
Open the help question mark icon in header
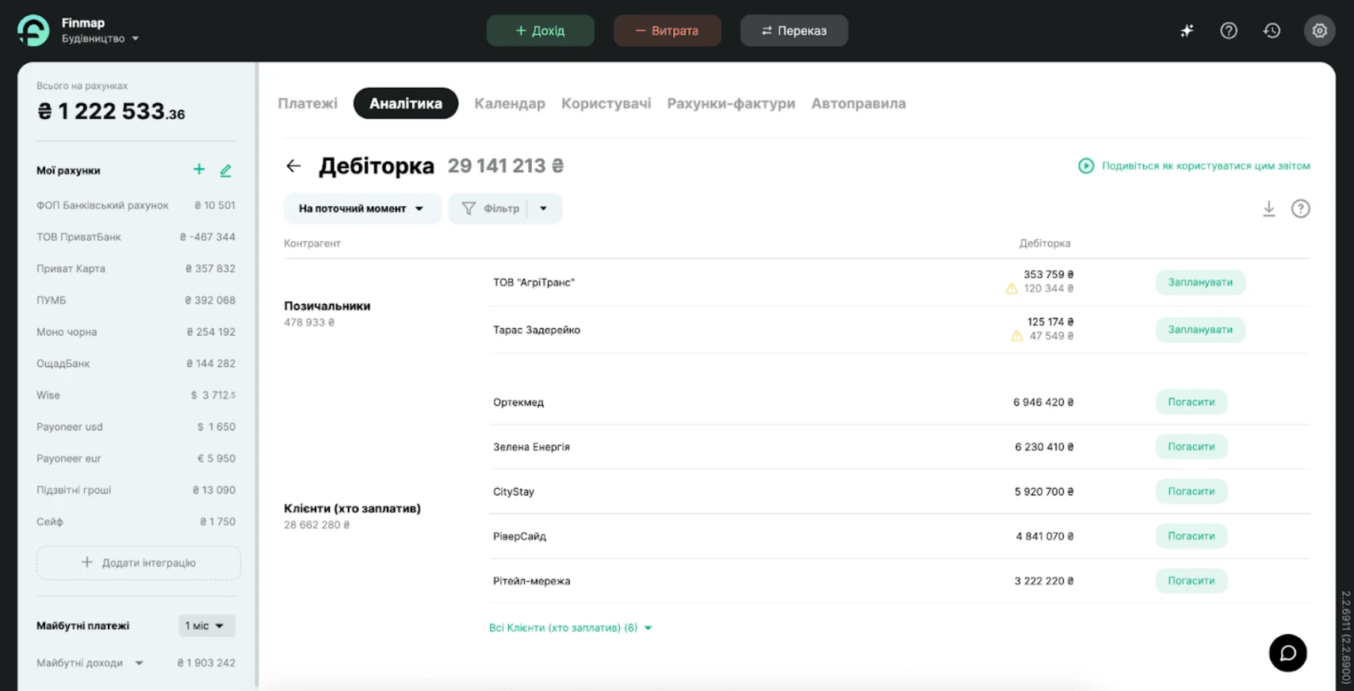click(1229, 31)
